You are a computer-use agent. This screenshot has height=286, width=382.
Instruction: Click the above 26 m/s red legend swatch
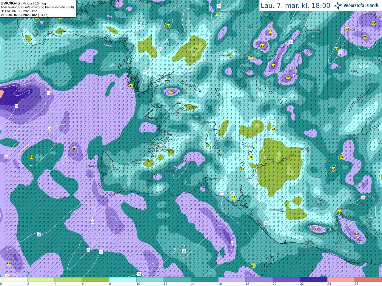368,280
